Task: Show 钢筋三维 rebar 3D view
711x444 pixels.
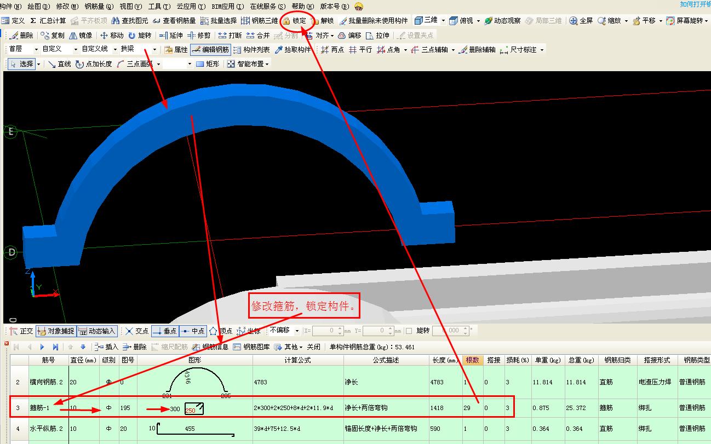Action: click(x=260, y=21)
